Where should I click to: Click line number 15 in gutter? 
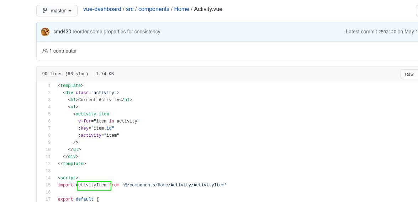coord(48,185)
